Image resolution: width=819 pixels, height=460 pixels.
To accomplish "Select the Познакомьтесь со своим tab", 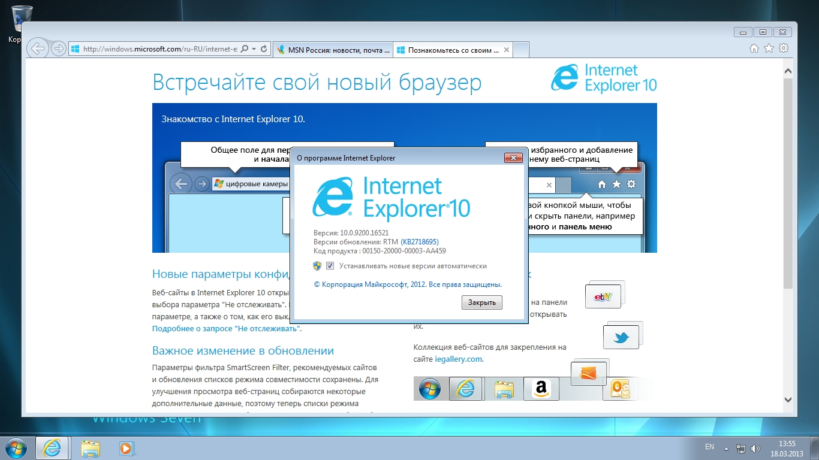I will coord(453,50).
